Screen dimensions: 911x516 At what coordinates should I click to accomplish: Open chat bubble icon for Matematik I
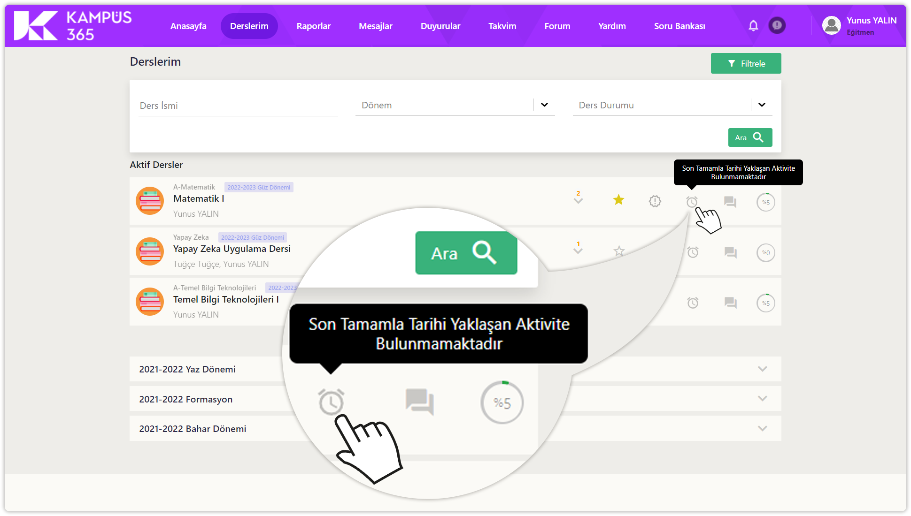click(730, 202)
